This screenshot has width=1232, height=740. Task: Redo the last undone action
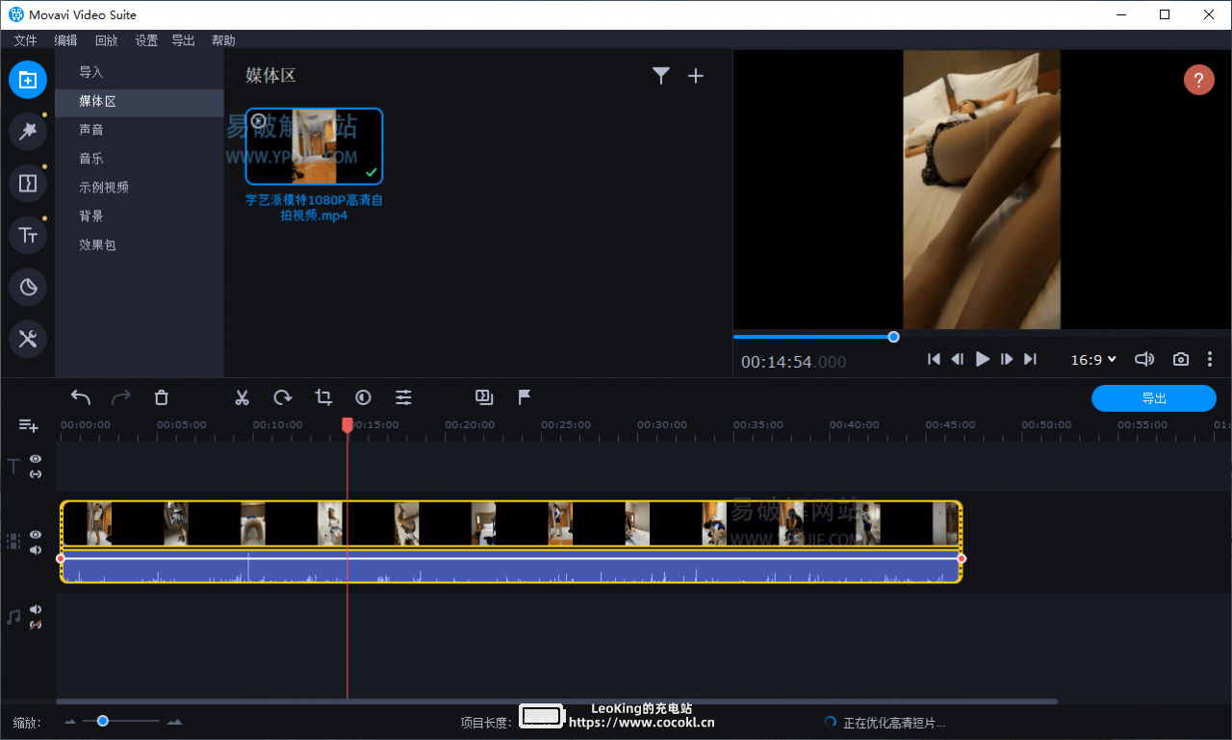click(x=121, y=397)
